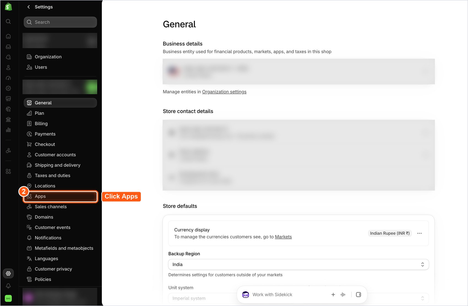The image size is (468, 306).
Task: Click the Settings search field
Action: [60, 22]
